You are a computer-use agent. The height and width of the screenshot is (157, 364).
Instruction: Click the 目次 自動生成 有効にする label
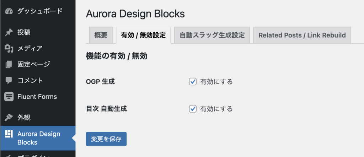pos(216,108)
